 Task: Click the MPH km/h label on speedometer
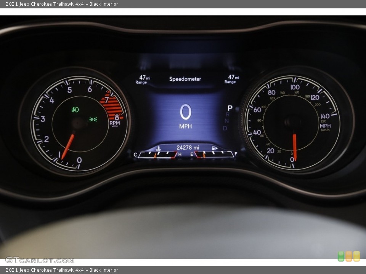325,127
